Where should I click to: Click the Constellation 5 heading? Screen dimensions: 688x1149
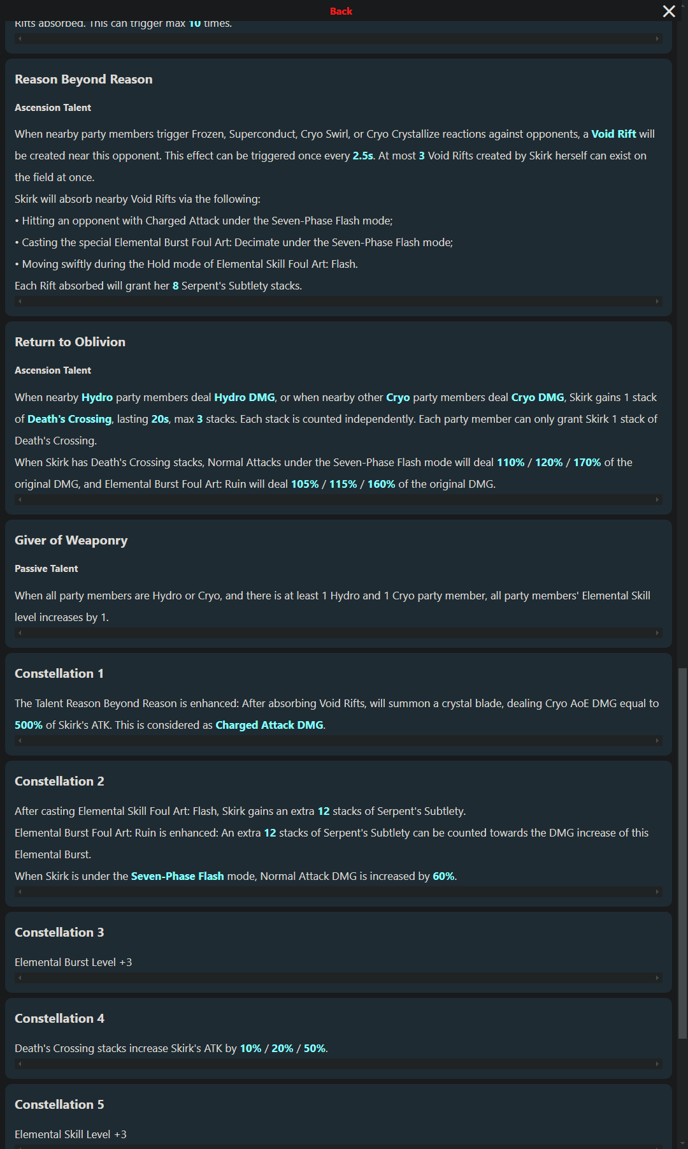(59, 1104)
